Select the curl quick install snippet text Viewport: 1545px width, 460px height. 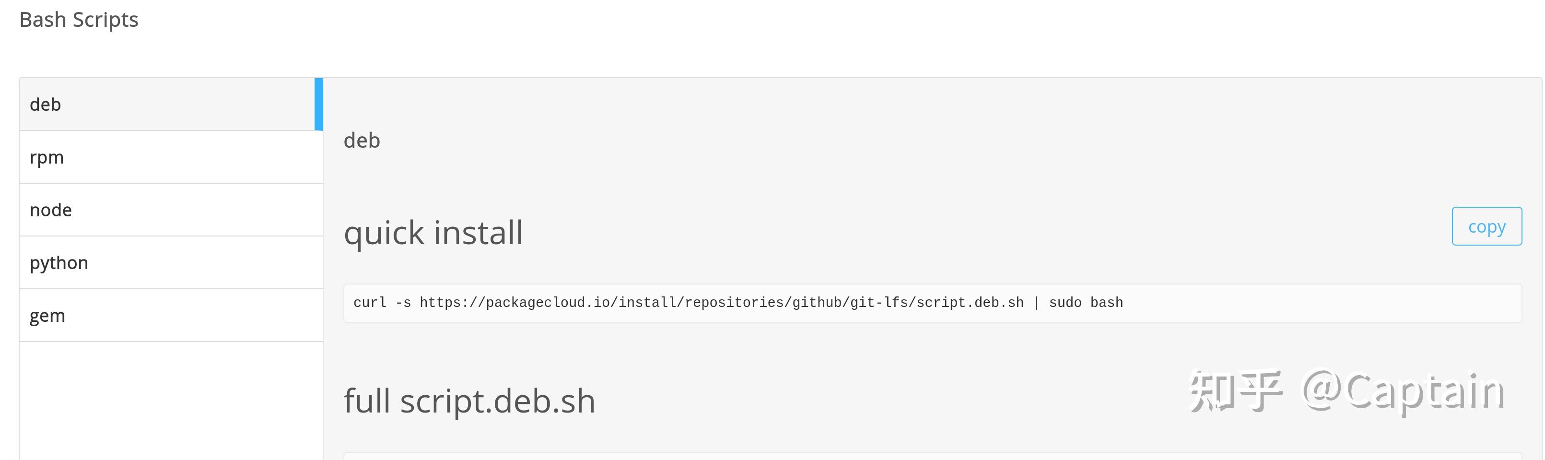[x=737, y=302]
